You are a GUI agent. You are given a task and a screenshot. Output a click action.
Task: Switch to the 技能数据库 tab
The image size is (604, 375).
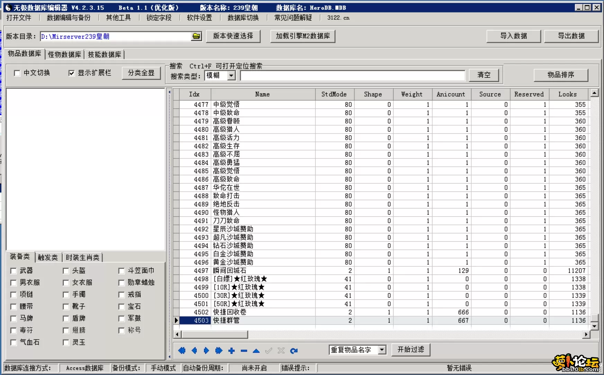(x=105, y=55)
